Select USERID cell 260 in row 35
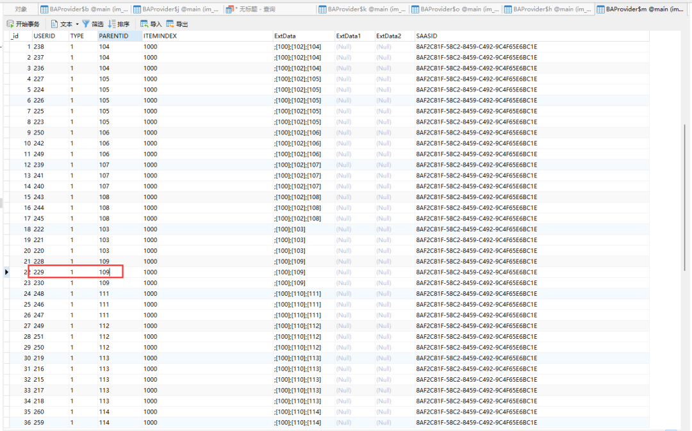The width and height of the screenshot is (692, 431). coord(51,412)
